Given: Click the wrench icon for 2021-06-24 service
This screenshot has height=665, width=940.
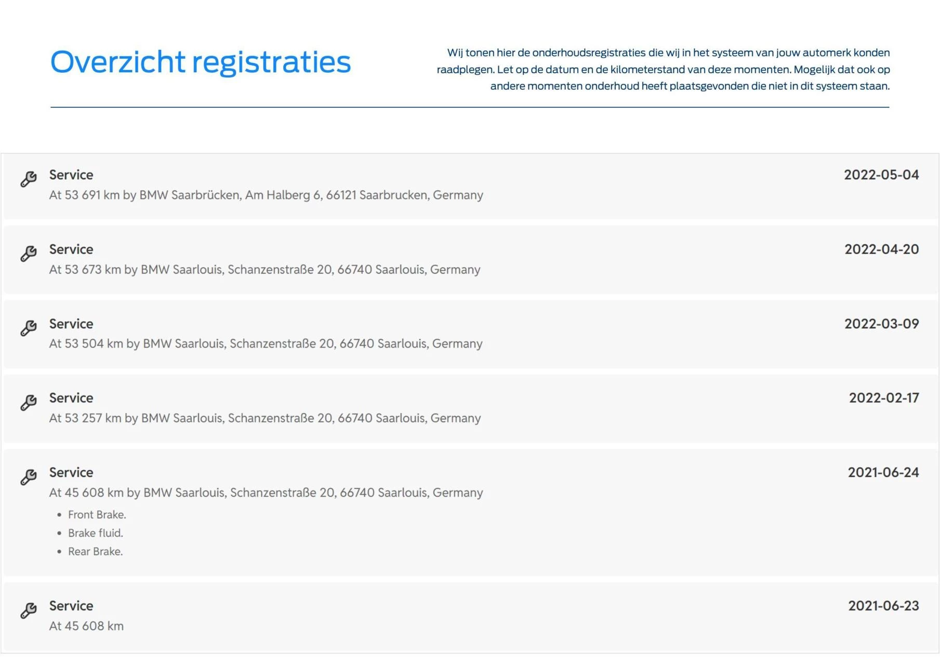Looking at the screenshot, I should 29,477.
